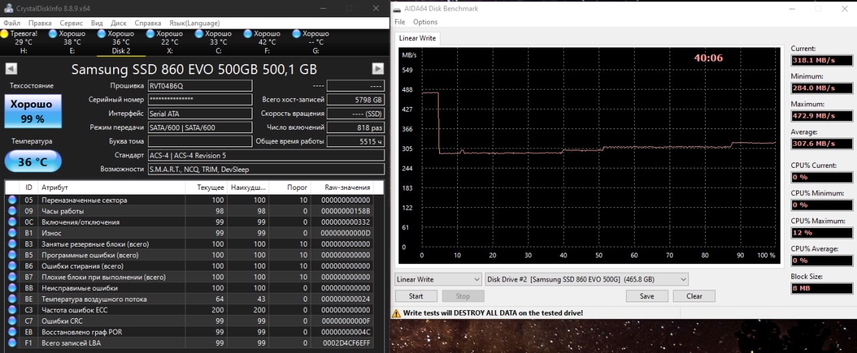Save the benchmark results
The image size is (857, 353).
pos(647,296)
